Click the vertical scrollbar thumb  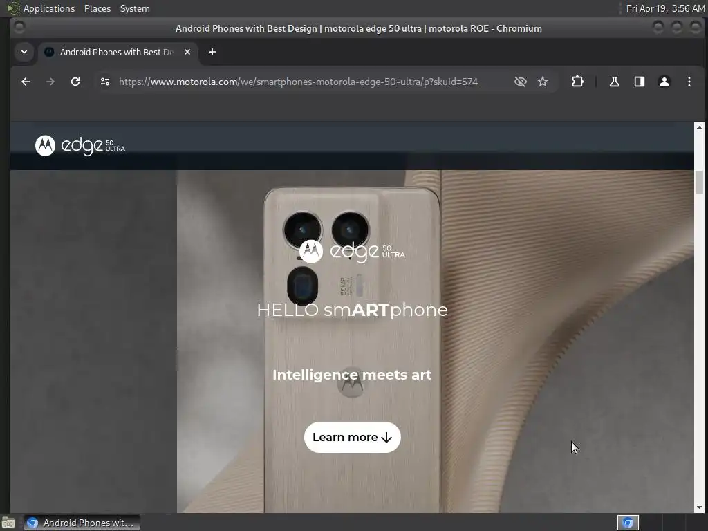click(x=699, y=182)
